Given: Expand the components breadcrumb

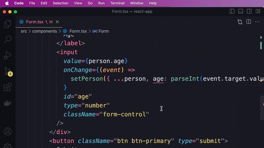Looking at the screenshot, I should (45, 31).
